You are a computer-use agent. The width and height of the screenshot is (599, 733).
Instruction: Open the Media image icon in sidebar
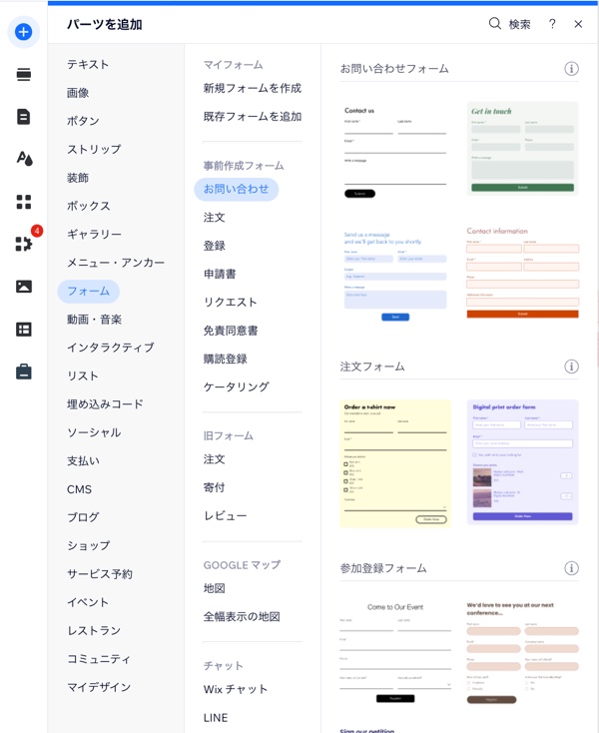point(24,286)
